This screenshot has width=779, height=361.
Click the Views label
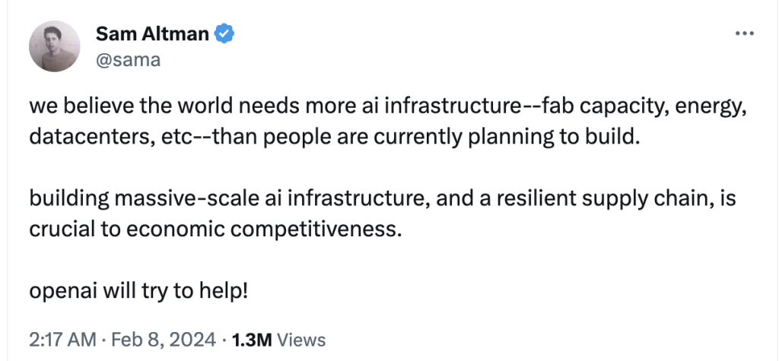(x=302, y=339)
